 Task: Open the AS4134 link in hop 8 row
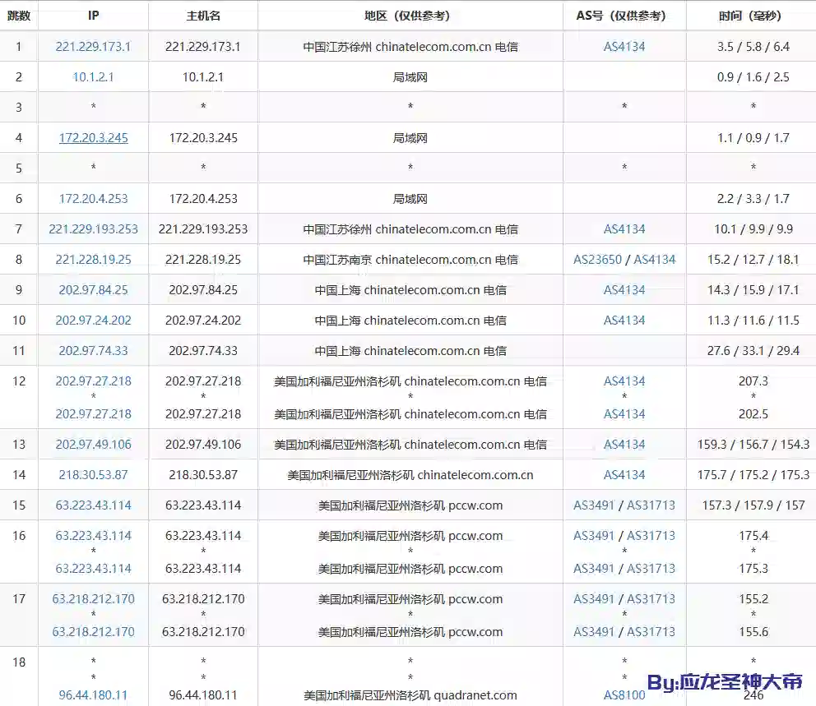[655, 260]
